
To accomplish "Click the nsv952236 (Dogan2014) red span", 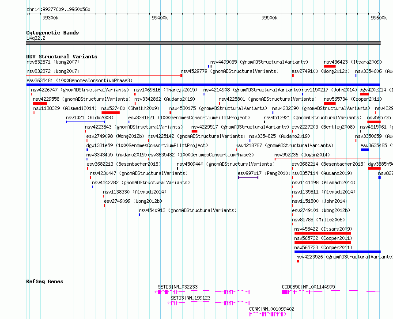I will [328, 159].
